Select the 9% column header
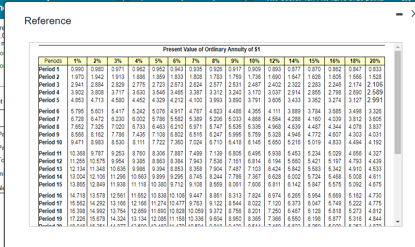 [x=235, y=61]
